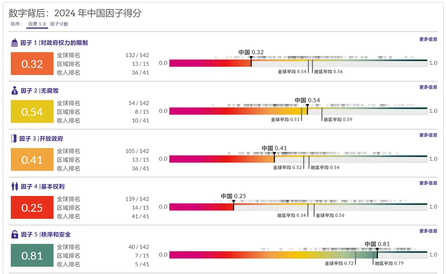This screenshot has width=446, height=274.
Task: Click the padlock icon for 秩序和安全
Action: coord(15,234)
